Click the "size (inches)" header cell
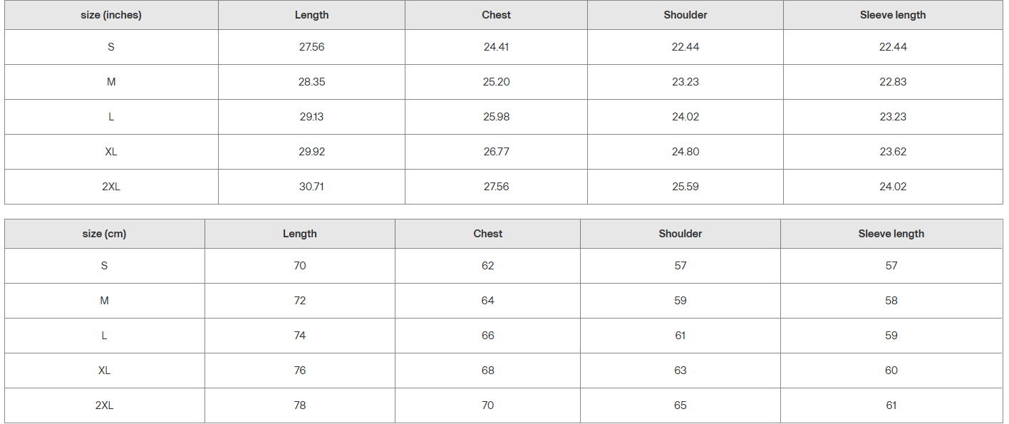Image resolution: width=1009 pixels, height=424 pixels. pyautogui.click(x=111, y=15)
